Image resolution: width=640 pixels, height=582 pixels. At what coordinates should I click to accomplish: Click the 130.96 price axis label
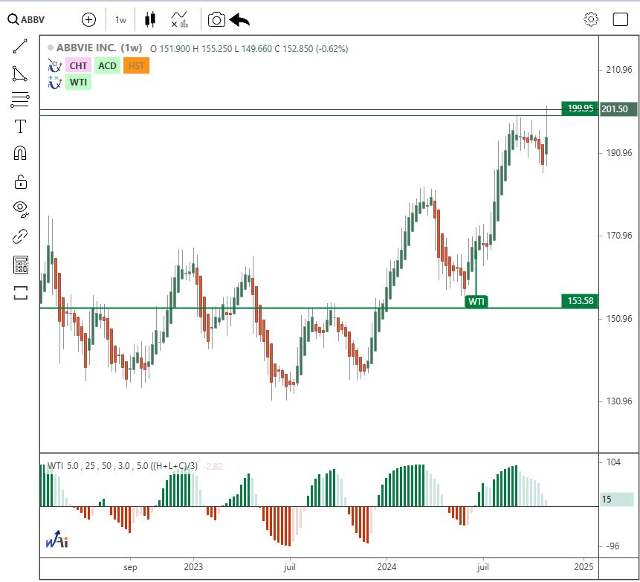618,401
